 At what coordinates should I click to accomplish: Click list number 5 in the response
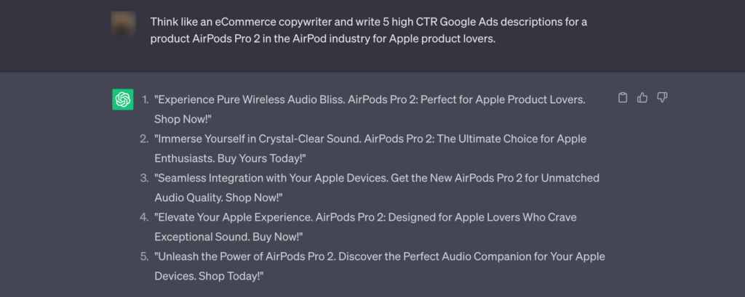[x=145, y=256]
